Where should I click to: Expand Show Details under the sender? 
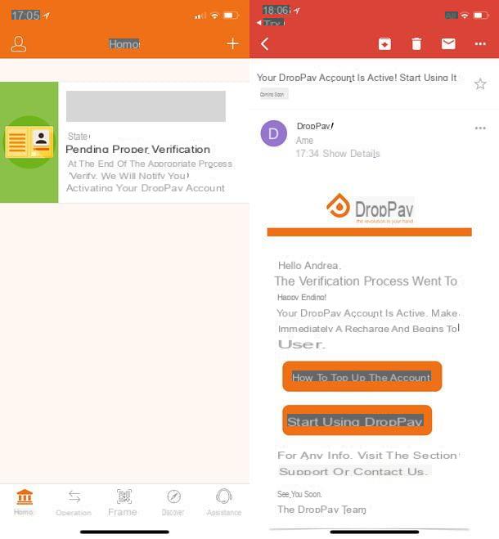point(351,154)
